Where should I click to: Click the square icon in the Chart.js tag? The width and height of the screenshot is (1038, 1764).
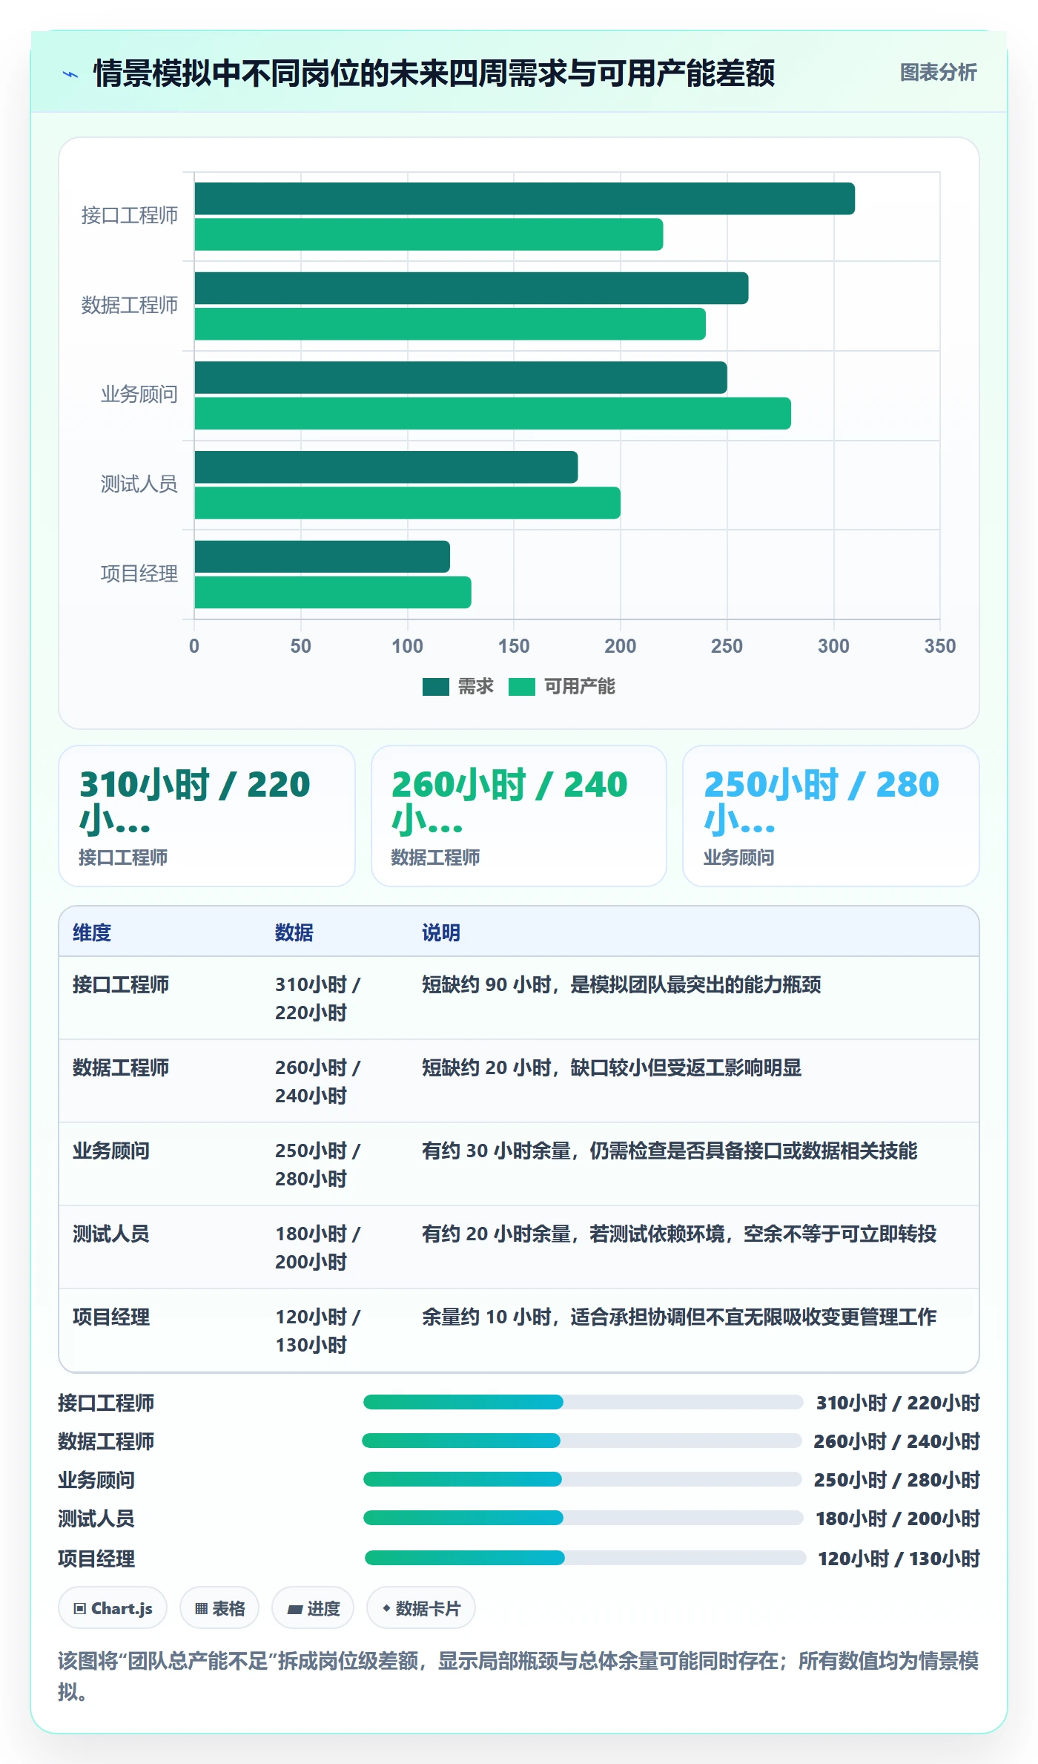tap(80, 1609)
